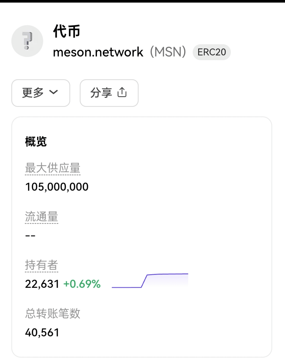Viewport: 285px width, 359px height.
Task: Click the 22,631 holders count
Action: pos(42,284)
